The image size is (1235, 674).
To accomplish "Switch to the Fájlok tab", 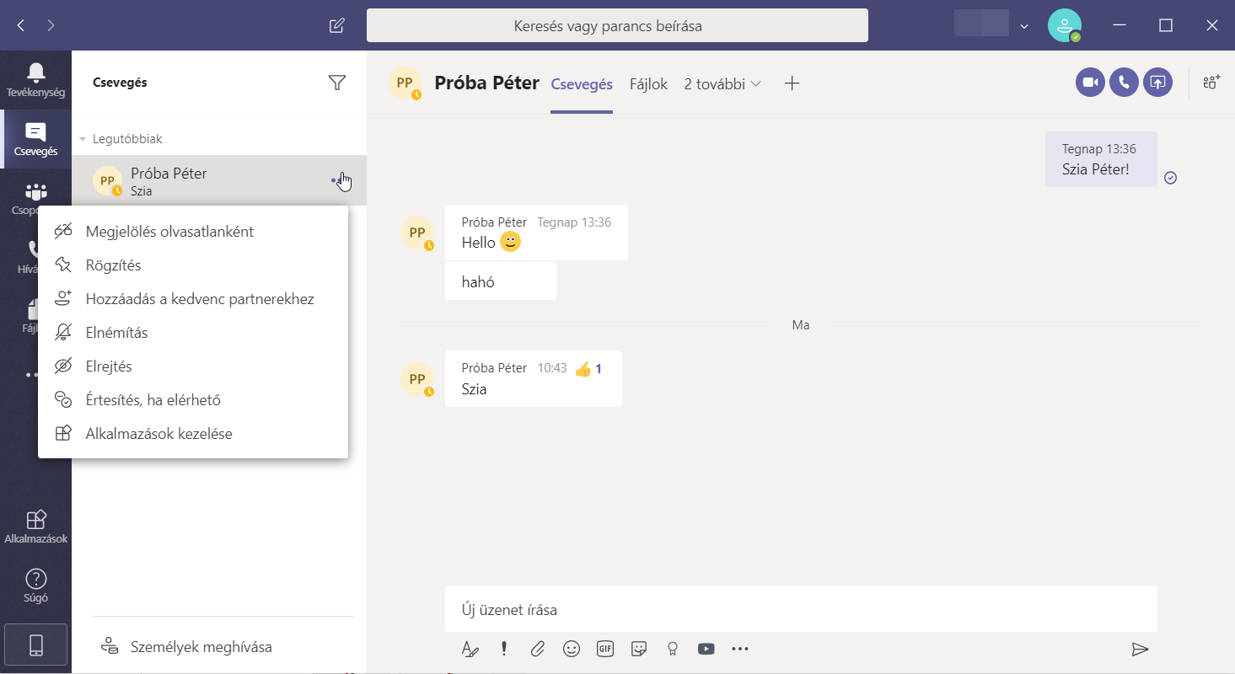I will pos(648,84).
